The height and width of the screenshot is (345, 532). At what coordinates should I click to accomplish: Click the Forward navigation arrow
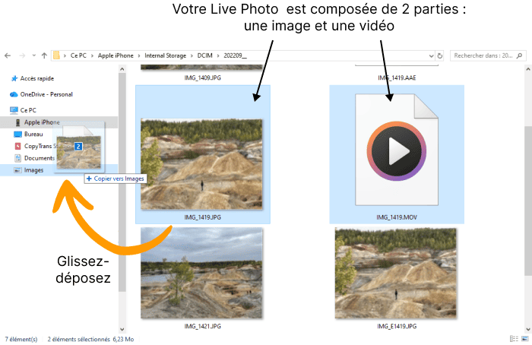[22, 55]
